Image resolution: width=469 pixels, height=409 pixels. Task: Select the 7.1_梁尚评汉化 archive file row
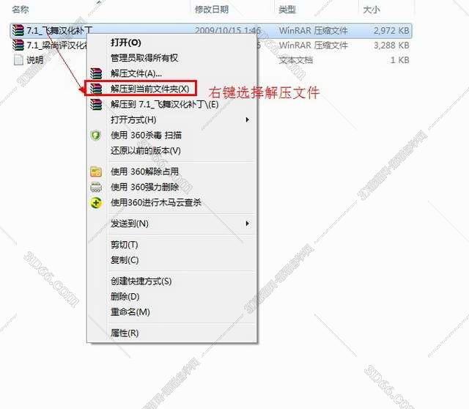pos(211,45)
